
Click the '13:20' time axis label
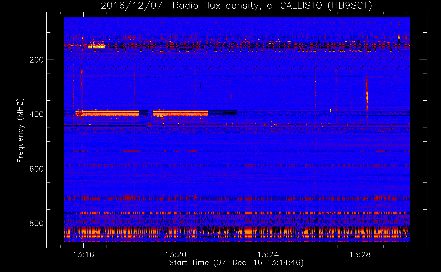(176, 255)
